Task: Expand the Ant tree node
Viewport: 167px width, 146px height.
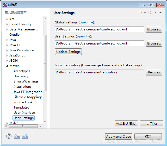Action: pyautogui.click(x=7, y=19)
